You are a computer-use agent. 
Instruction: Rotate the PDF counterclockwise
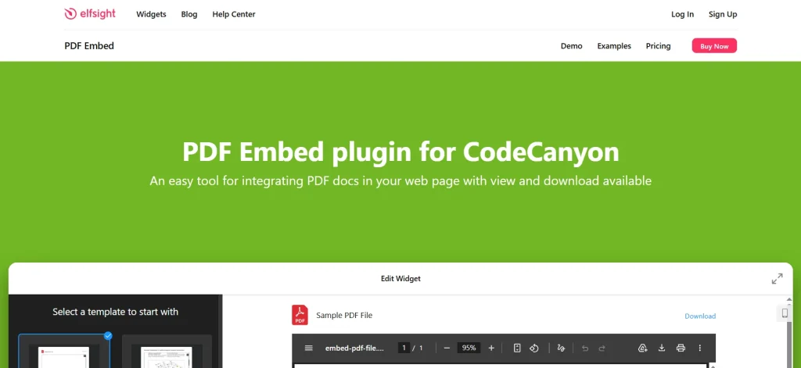point(533,348)
